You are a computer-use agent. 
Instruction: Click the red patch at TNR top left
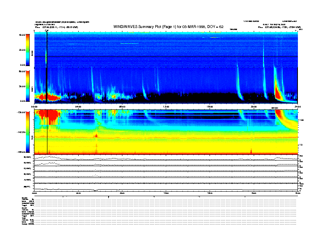(x=49, y=117)
